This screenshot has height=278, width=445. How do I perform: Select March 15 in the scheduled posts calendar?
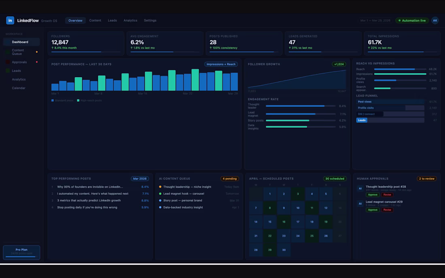coord(270,222)
